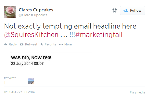Select the Retweet text action

[x=31, y=44]
